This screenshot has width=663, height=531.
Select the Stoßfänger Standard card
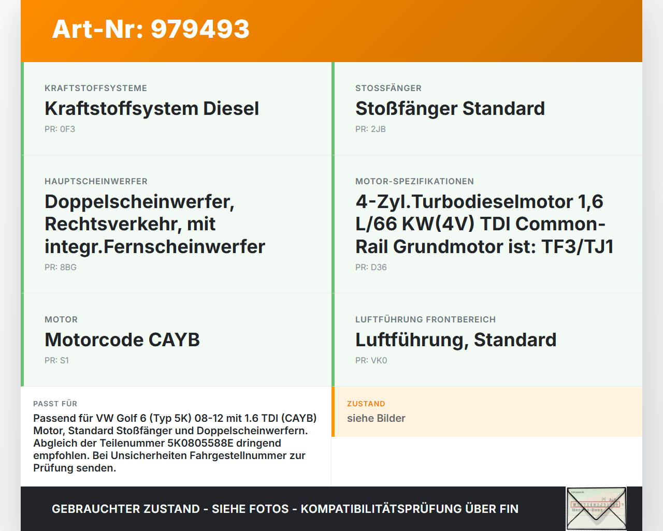(x=487, y=109)
